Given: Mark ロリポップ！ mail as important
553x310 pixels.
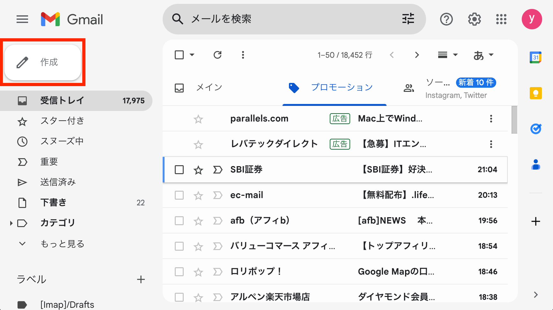Looking at the screenshot, I should pyautogui.click(x=218, y=272).
